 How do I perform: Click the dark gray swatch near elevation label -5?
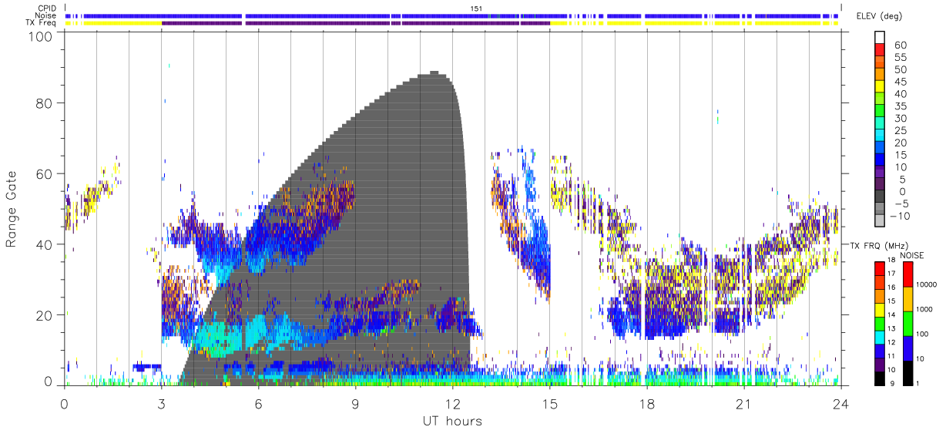tap(881, 197)
